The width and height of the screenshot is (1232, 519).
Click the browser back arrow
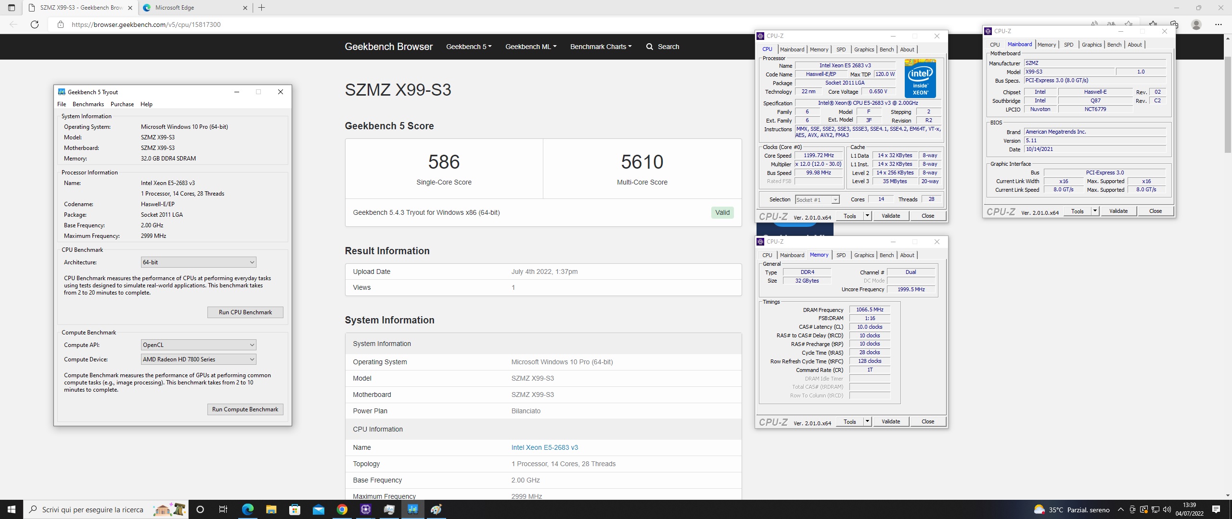[x=13, y=25]
